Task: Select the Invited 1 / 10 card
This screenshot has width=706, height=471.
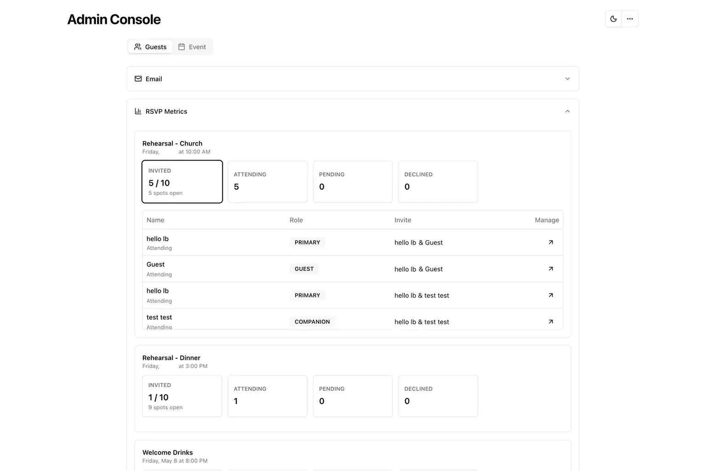Action: (x=182, y=396)
